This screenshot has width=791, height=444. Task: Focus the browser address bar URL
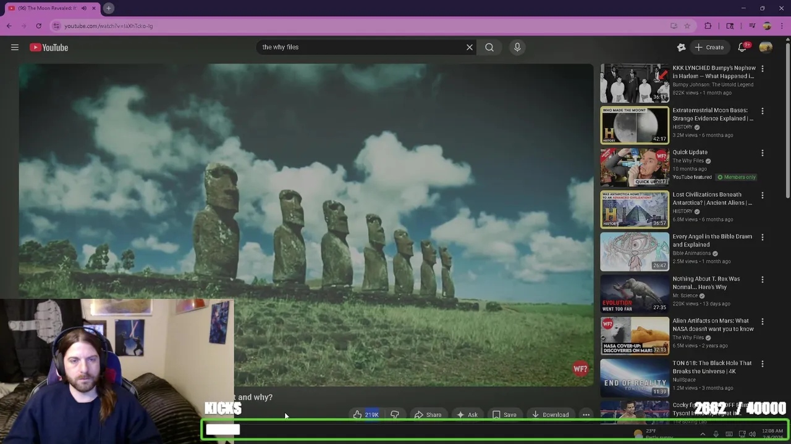click(109, 26)
